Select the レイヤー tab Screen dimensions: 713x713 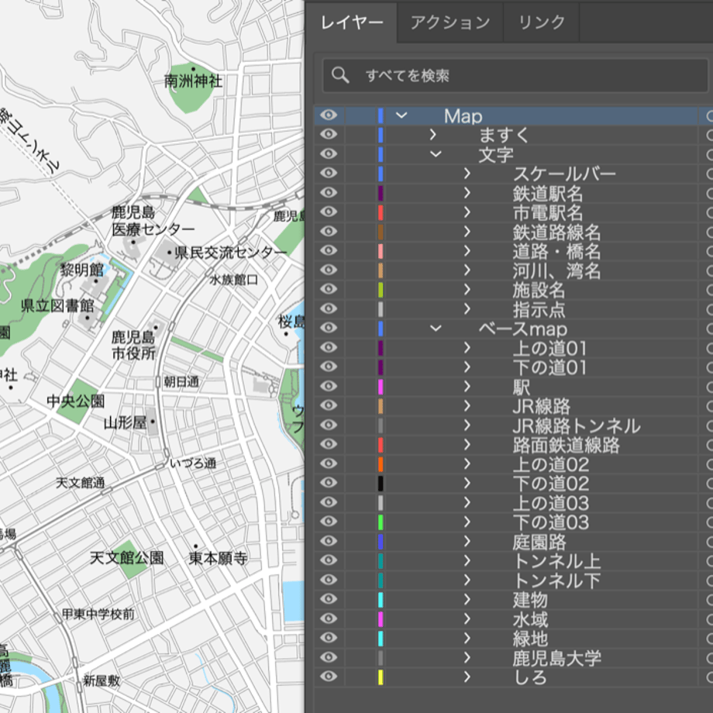pyautogui.click(x=352, y=22)
